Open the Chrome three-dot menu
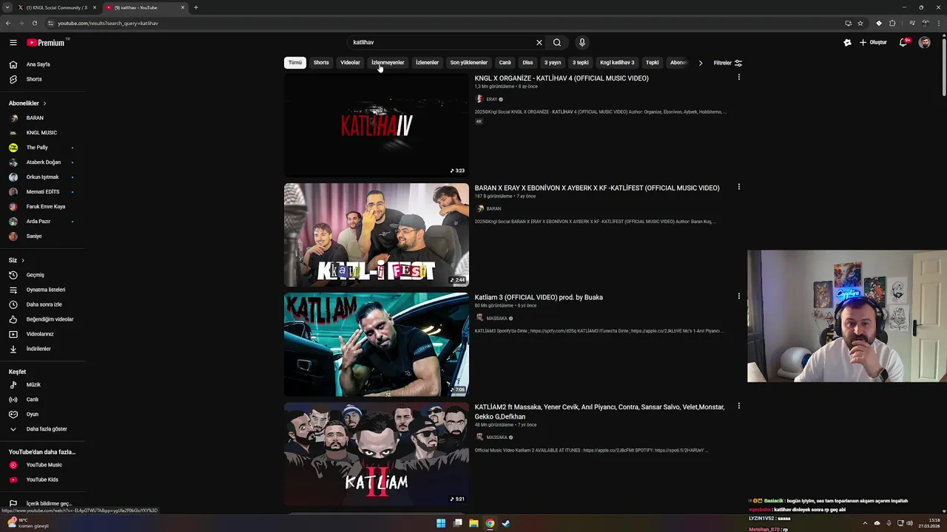 click(938, 23)
